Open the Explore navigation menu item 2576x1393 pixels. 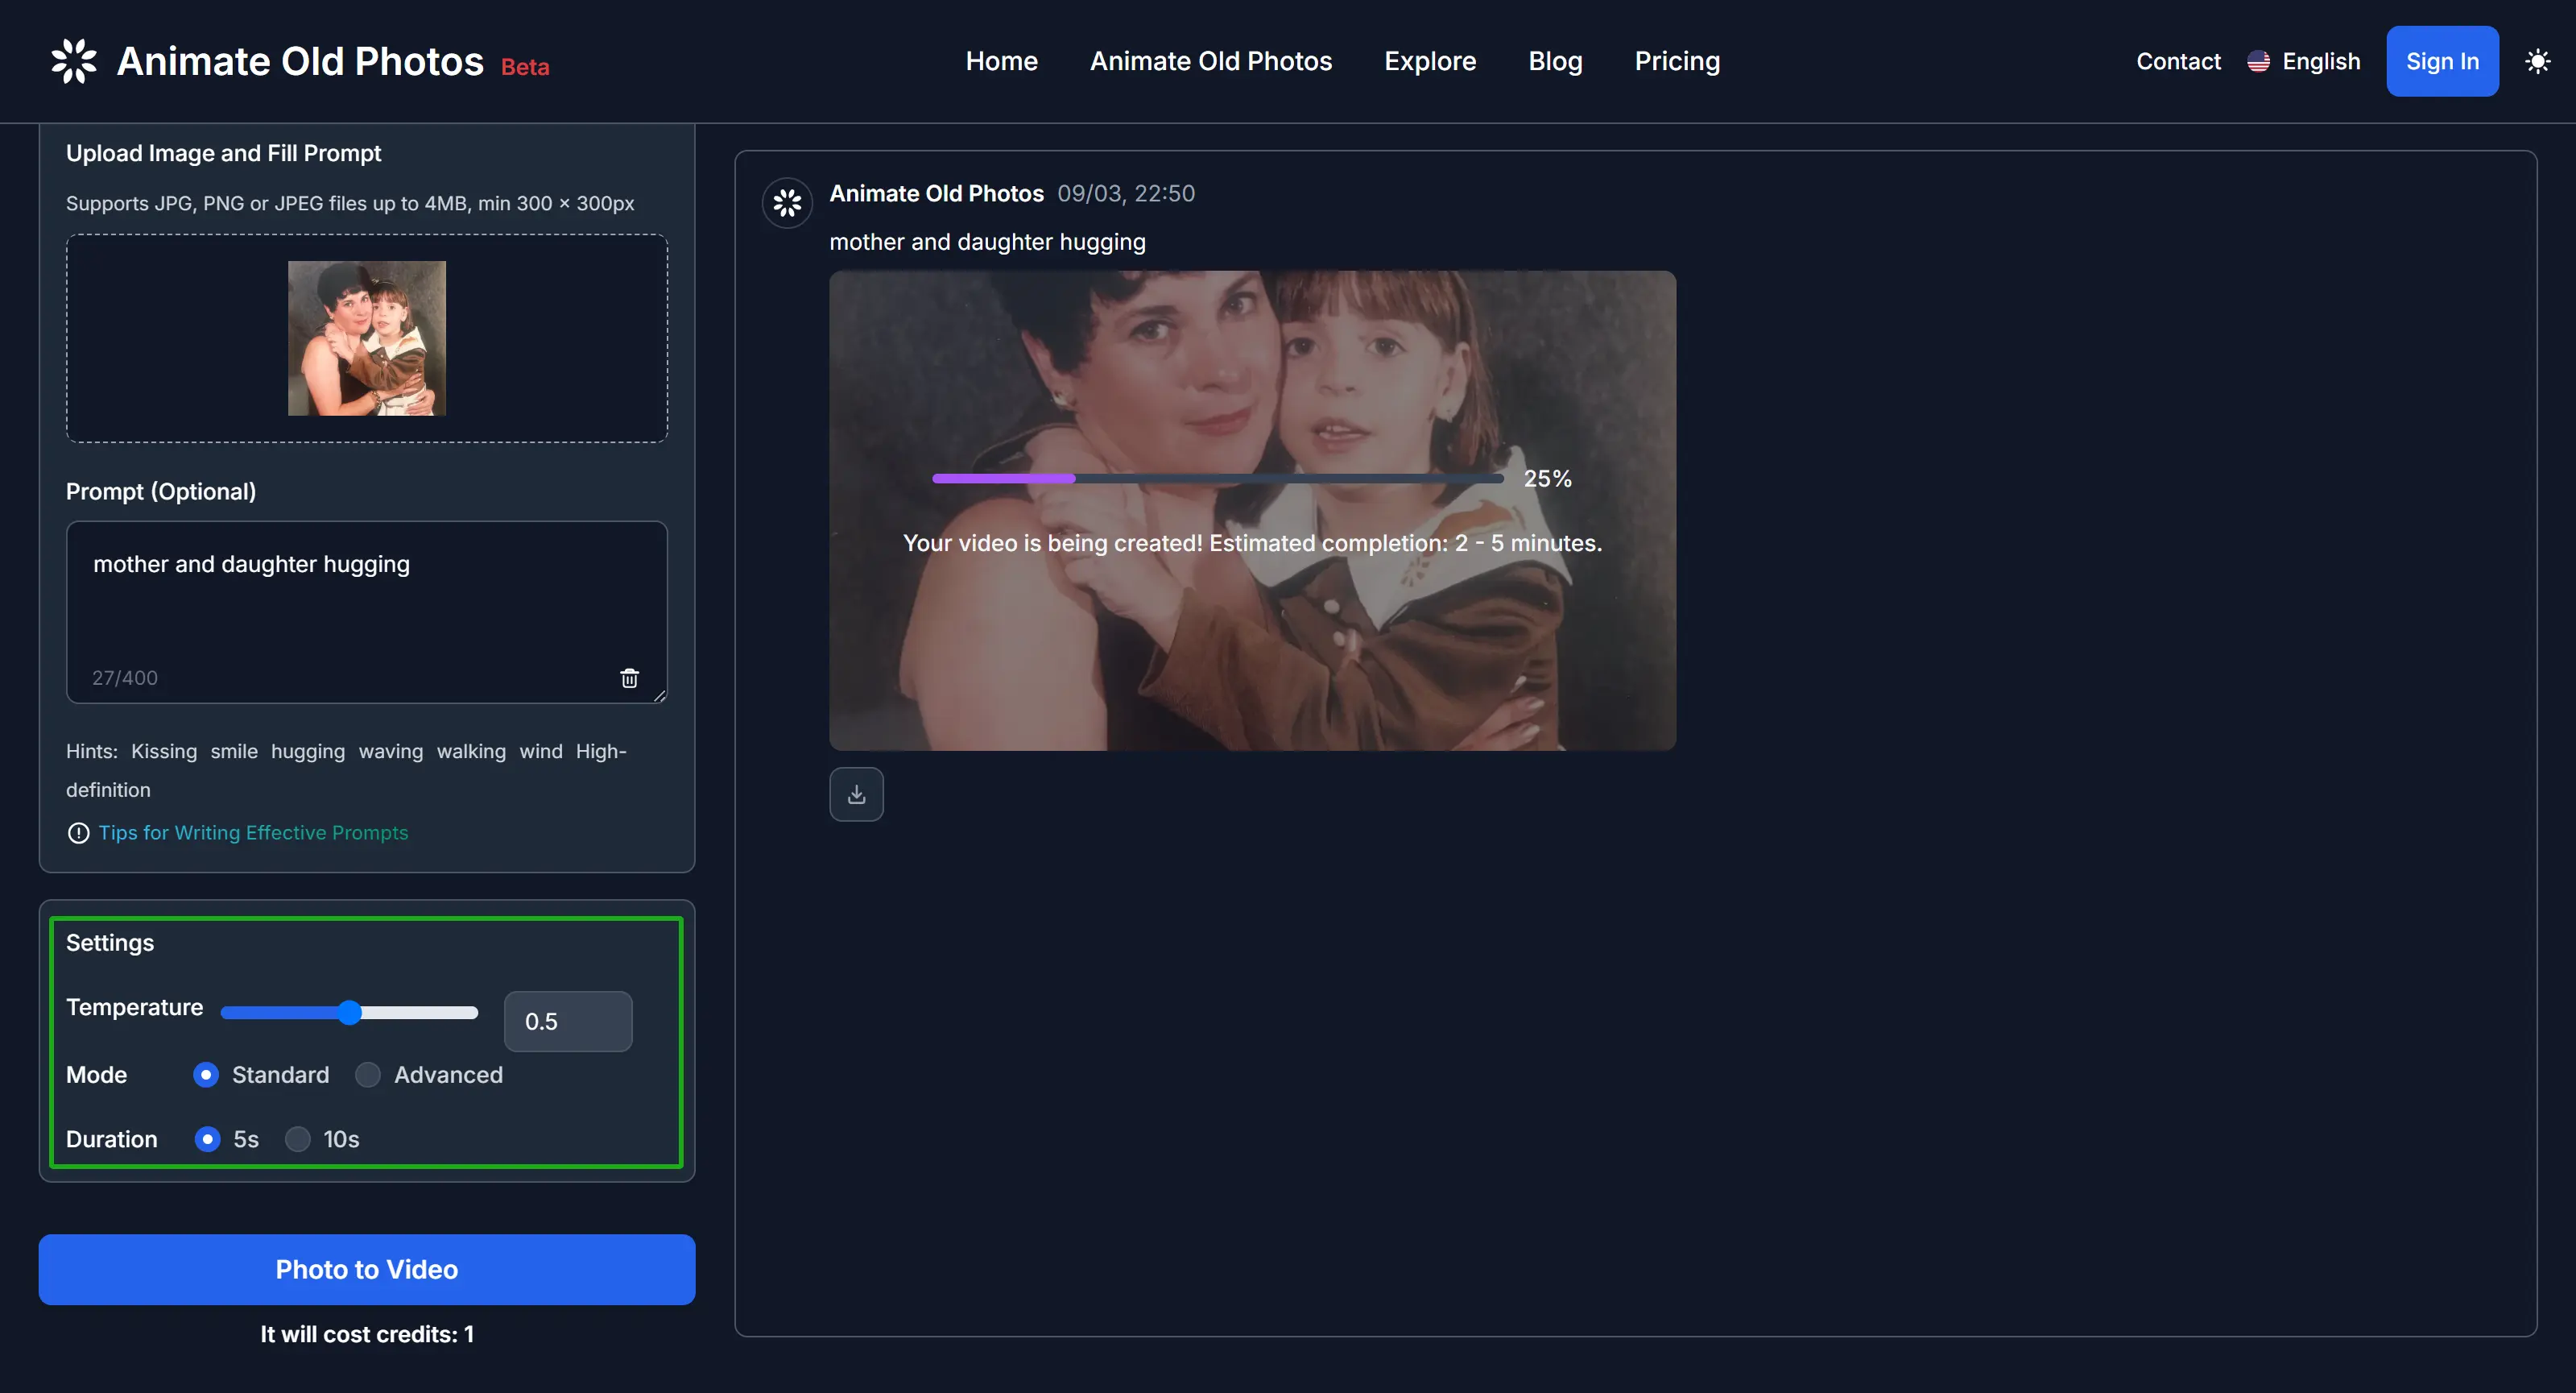point(1429,60)
